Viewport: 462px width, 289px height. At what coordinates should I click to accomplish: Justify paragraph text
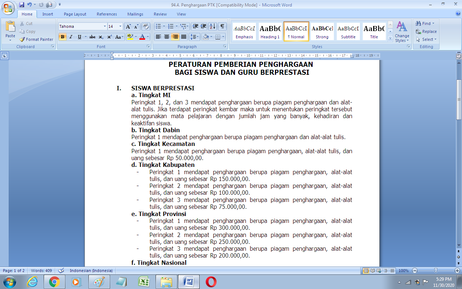(184, 37)
